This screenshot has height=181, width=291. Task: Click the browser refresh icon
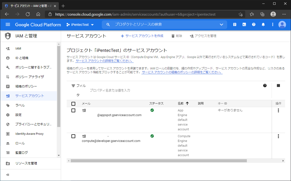[x=28, y=14]
